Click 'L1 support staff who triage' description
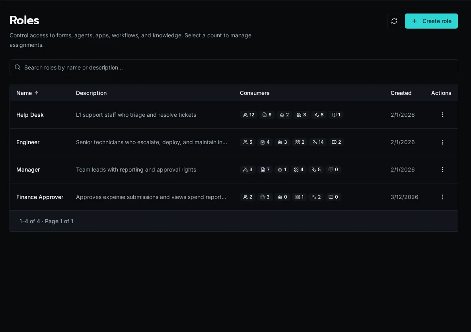The height and width of the screenshot is (332, 471). point(136,115)
